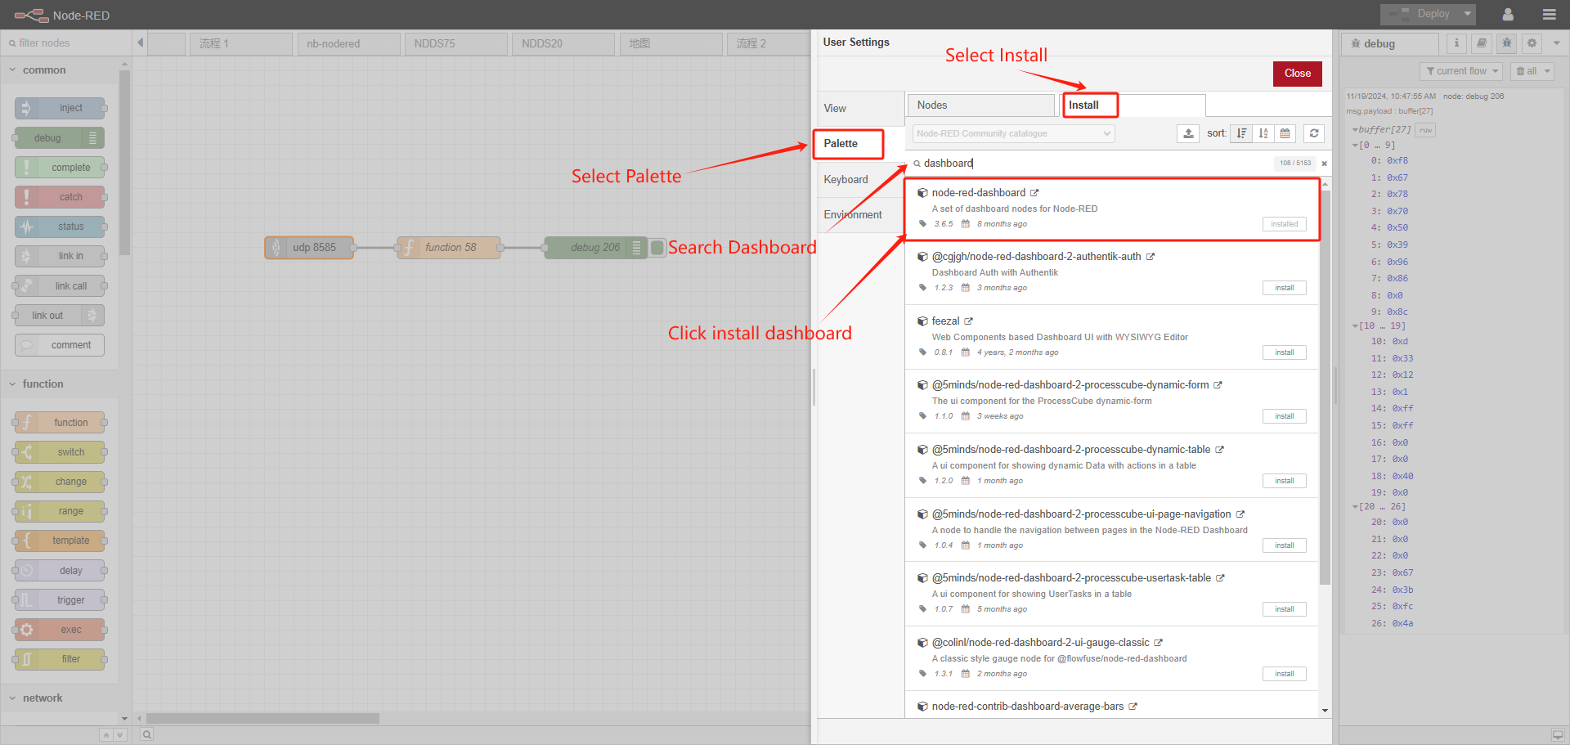Viewport: 1570px width, 745px height.
Task: Toggle debug 206 node output button
Action: [657, 248]
